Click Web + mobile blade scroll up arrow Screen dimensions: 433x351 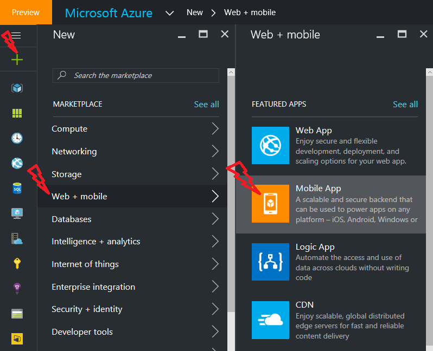pyautogui.click(x=429, y=72)
